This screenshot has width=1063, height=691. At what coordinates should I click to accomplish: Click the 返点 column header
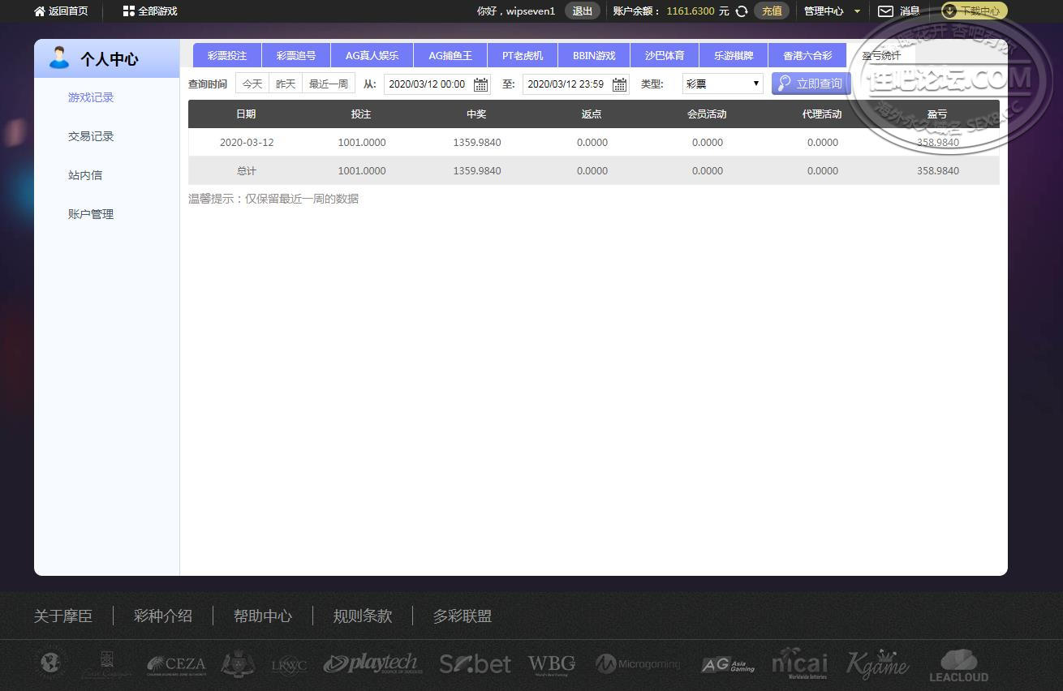(x=592, y=114)
